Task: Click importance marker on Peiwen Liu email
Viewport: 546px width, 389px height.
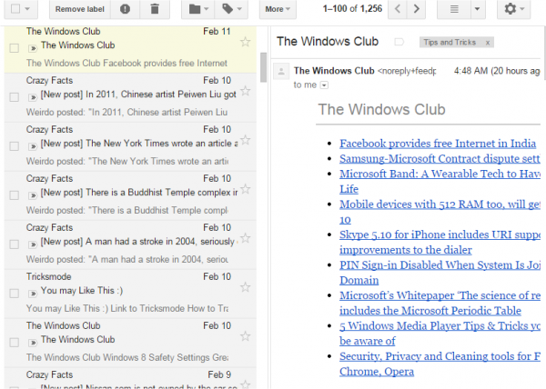Action: [x=33, y=97]
